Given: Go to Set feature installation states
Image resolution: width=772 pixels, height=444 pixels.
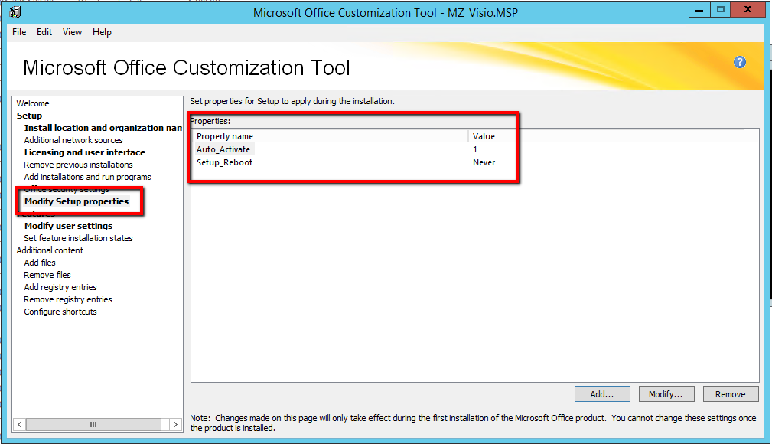Looking at the screenshot, I should point(78,238).
